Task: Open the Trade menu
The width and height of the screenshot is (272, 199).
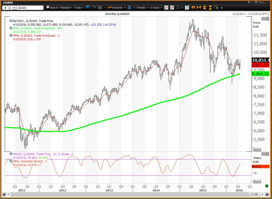Action: [79, 7]
